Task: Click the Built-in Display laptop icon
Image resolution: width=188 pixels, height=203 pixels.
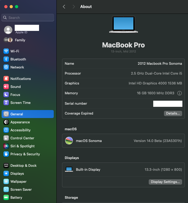Action: coord(69,169)
